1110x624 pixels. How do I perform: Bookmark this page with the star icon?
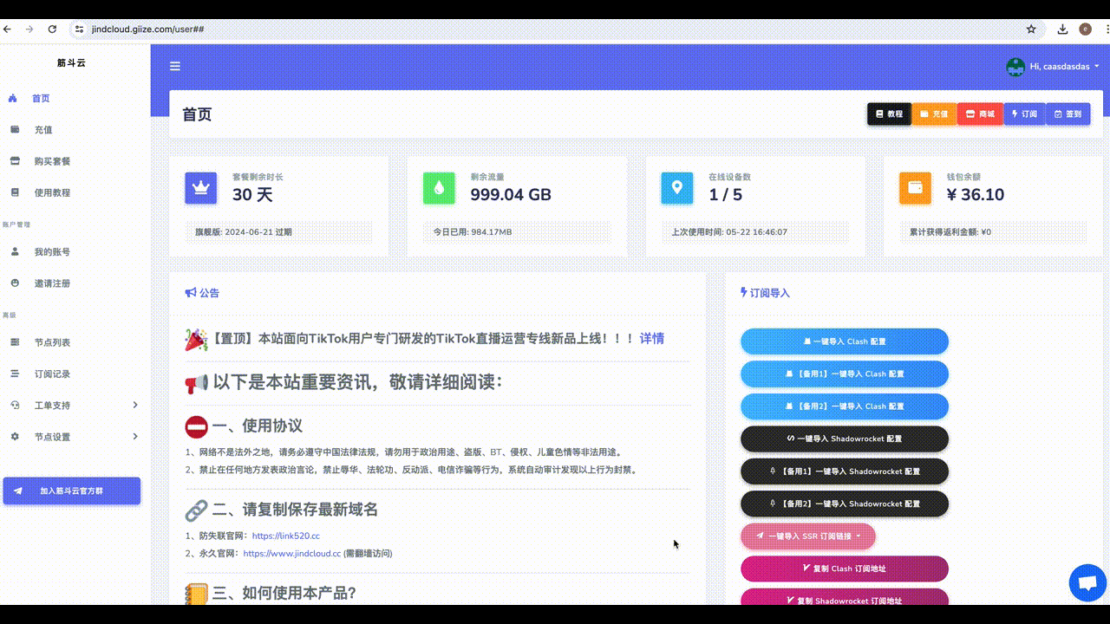point(1031,29)
